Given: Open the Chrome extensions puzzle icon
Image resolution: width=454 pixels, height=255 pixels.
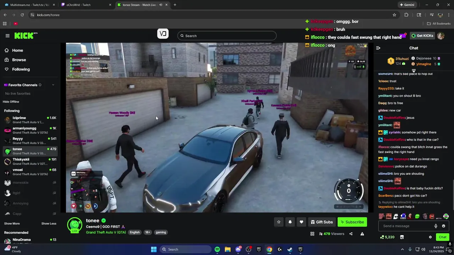Looking at the screenshot, I should [x=406, y=15].
